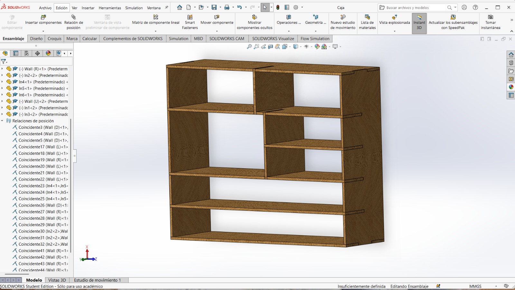Toggle Mostrar componentes ocultos
515x290 pixels.
click(255, 22)
